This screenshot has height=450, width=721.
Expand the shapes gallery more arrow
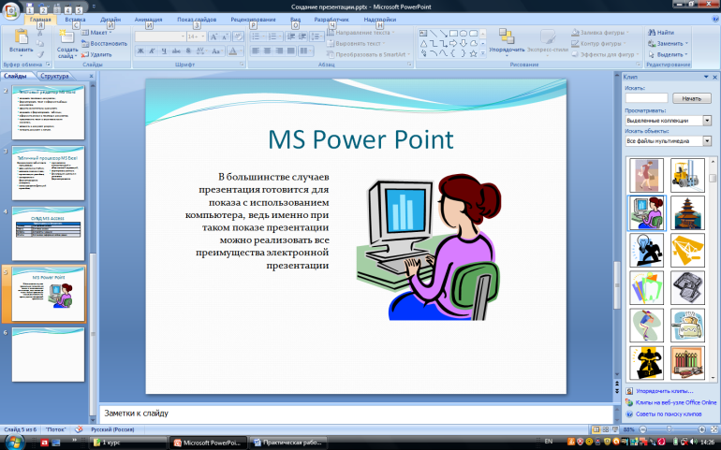483,53
